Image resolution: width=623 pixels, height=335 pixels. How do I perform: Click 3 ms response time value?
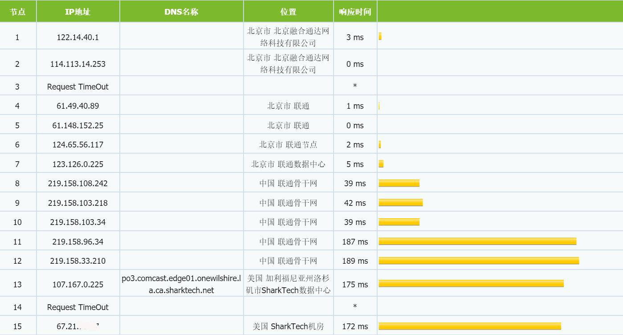(x=355, y=37)
